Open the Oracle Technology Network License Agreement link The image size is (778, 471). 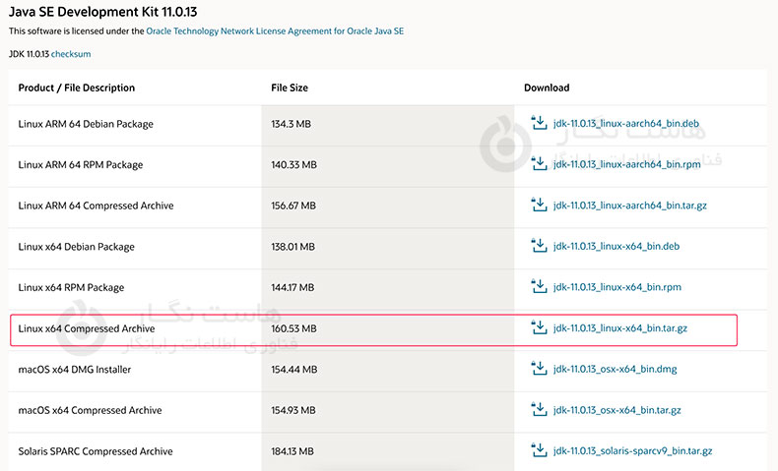tap(275, 31)
